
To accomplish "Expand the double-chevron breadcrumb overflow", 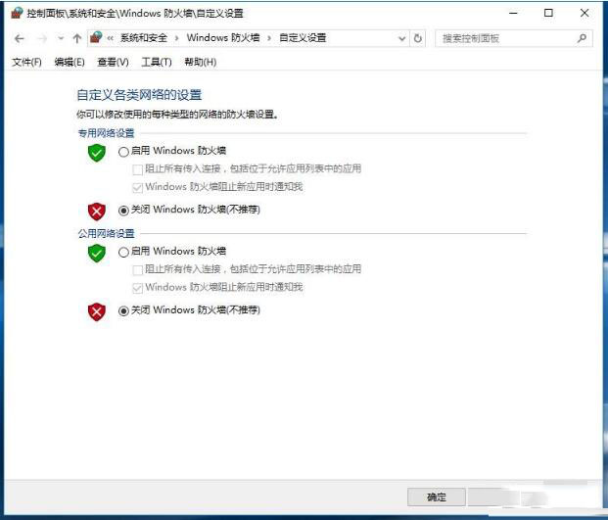I will [x=111, y=38].
